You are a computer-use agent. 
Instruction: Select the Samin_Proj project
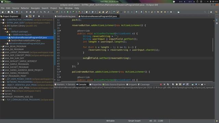(x=10, y=91)
